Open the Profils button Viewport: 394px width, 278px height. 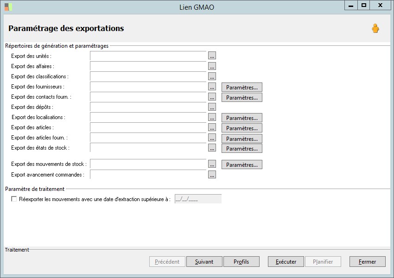[x=241, y=262]
